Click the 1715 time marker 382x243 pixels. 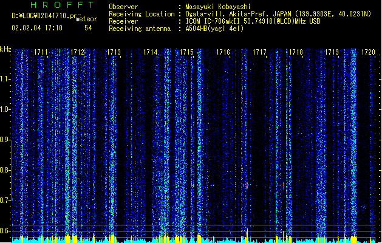[x=186, y=52]
